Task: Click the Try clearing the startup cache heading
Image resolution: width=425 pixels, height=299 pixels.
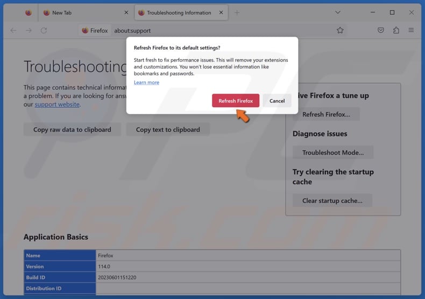Action: point(333,177)
